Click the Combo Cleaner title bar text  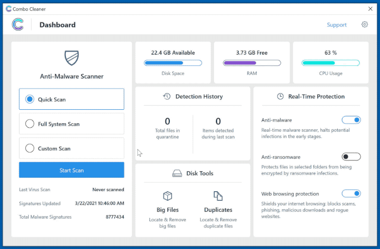(x=29, y=9)
